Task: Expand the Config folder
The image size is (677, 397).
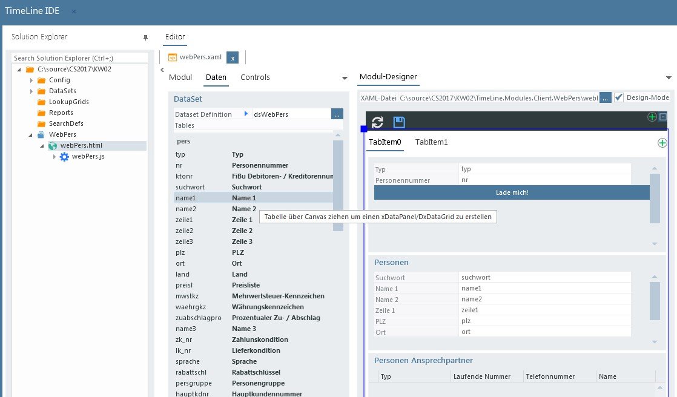Action: pos(31,80)
